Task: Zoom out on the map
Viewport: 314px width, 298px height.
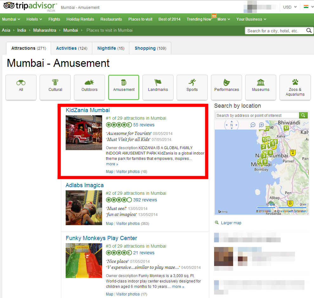Action: [x=253, y=125]
